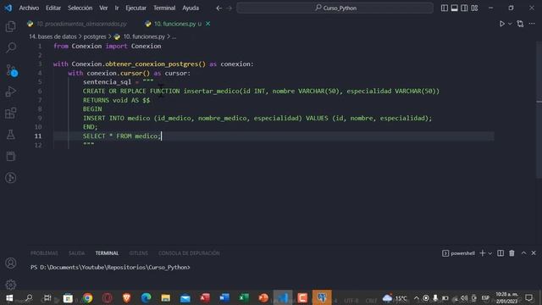The image size is (542, 305).
Task: Click '14. bases de datos' breadcrumb
Action: (x=53, y=36)
